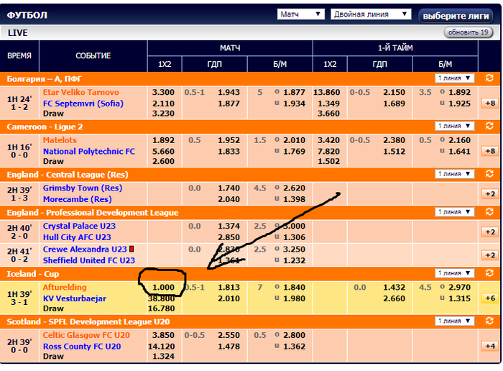This screenshot has width=503, height=371.
Task: Open FC Septemvri (Sofia) team link
Action: (83, 104)
